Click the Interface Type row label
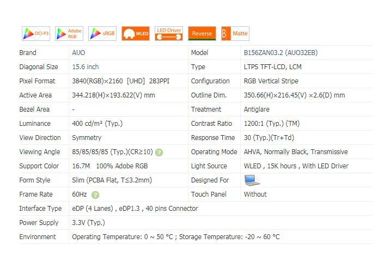This screenshot has width=390, height=268. tap(40, 209)
